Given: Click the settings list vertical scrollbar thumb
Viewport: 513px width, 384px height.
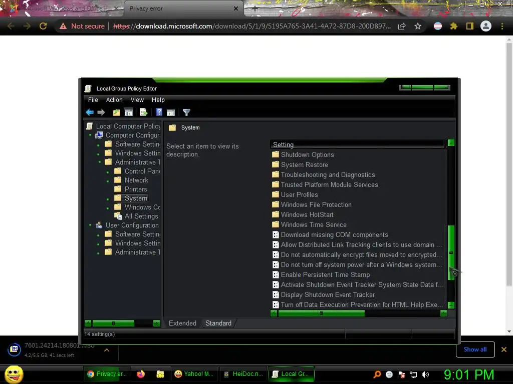Looking at the screenshot, I should (451, 252).
